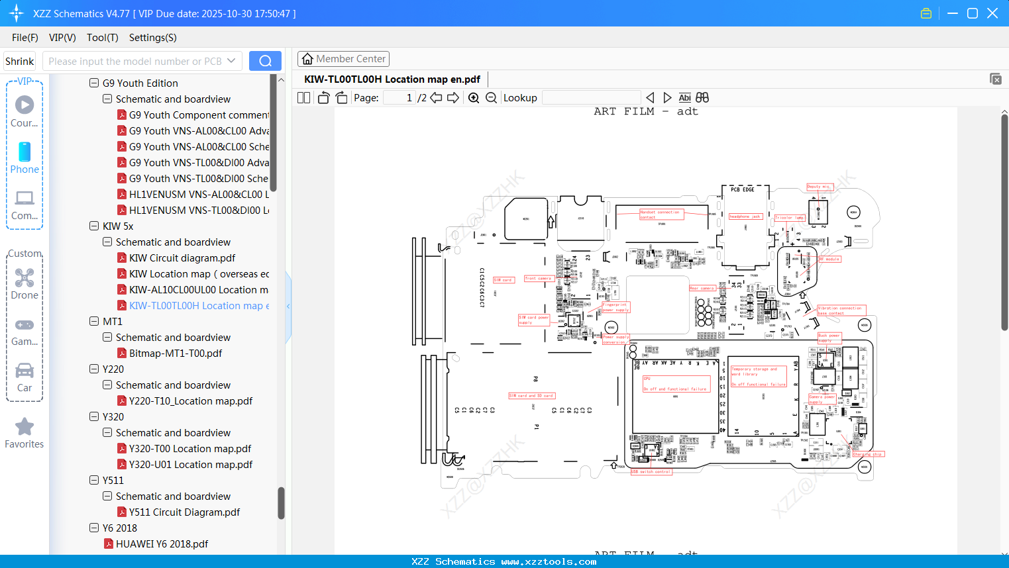The height and width of the screenshot is (568, 1009).
Task: Open Favorites star
Action: 25,433
